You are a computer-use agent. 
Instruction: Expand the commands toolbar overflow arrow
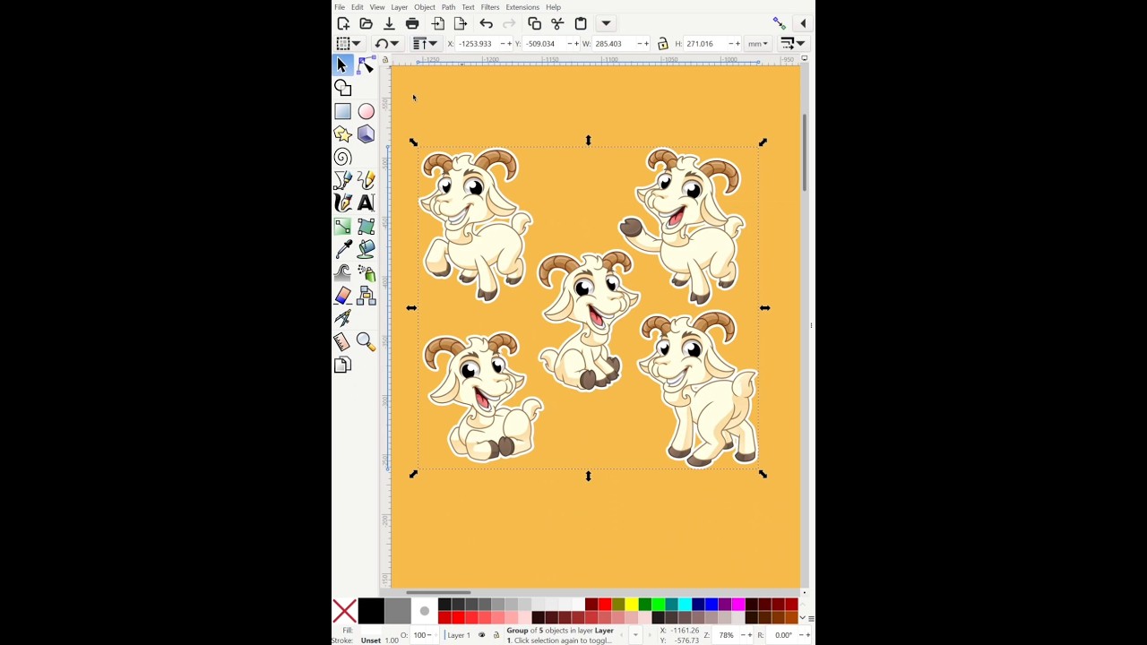click(606, 23)
